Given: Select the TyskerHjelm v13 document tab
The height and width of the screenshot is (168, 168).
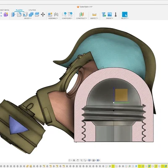Looking at the screenshot, I should pyautogui.click(x=84, y=7).
